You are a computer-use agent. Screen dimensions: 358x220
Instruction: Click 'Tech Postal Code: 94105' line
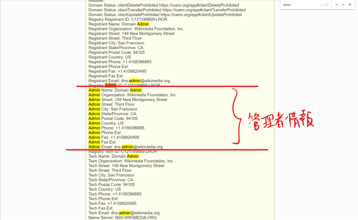[112, 185]
